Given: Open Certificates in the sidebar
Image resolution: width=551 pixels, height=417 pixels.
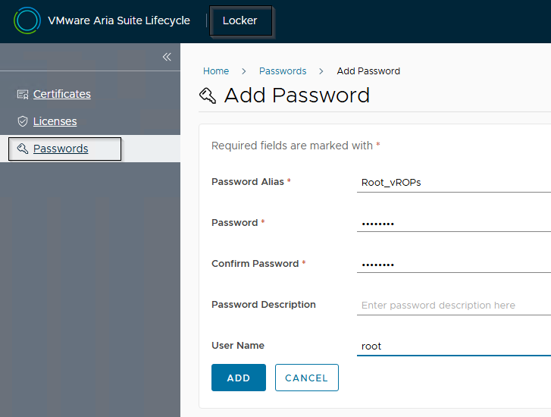Looking at the screenshot, I should click(x=62, y=94).
